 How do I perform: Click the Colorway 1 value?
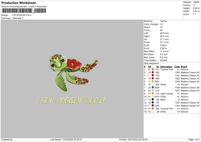tap(18, 18)
